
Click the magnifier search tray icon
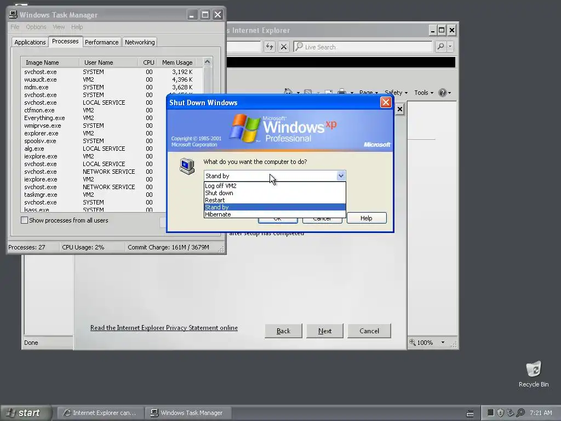(x=520, y=413)
